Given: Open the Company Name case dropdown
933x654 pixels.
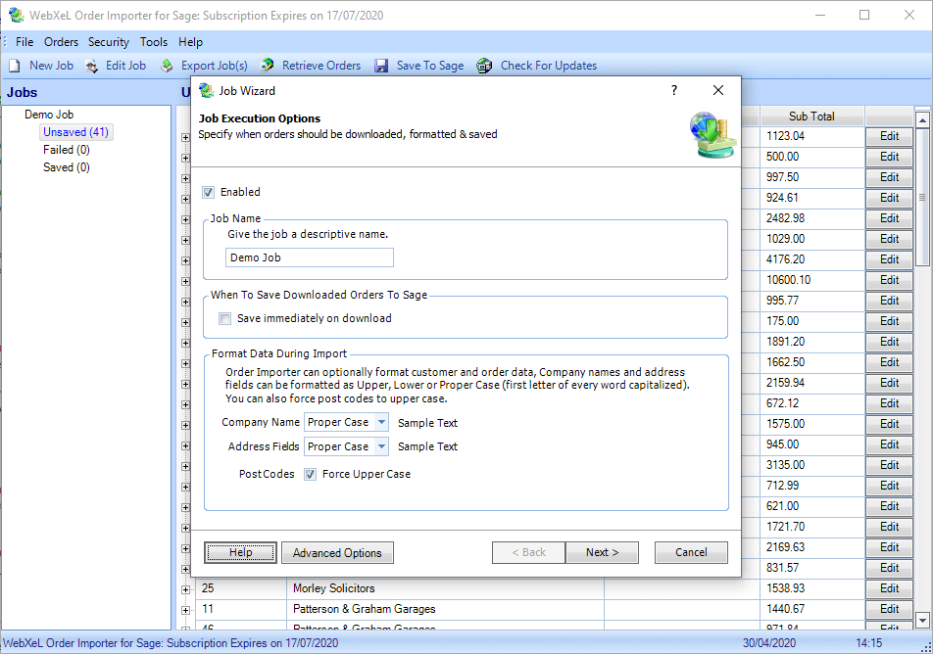Looking at the screenshot, I should click(x=381, y=422).
